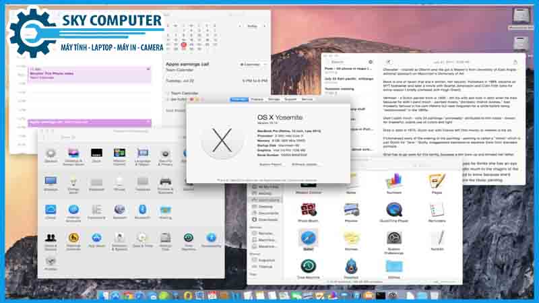Select Safari app in Finder
Viewport: 539px width, 303px height.
point(308,240)
